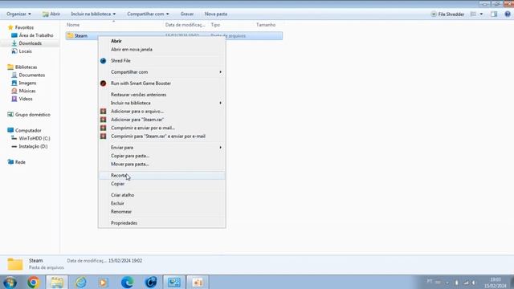The width and height of the screenshot is (514, 289).
Task: Sort by the Tipo column header
Action: point(215,25)
